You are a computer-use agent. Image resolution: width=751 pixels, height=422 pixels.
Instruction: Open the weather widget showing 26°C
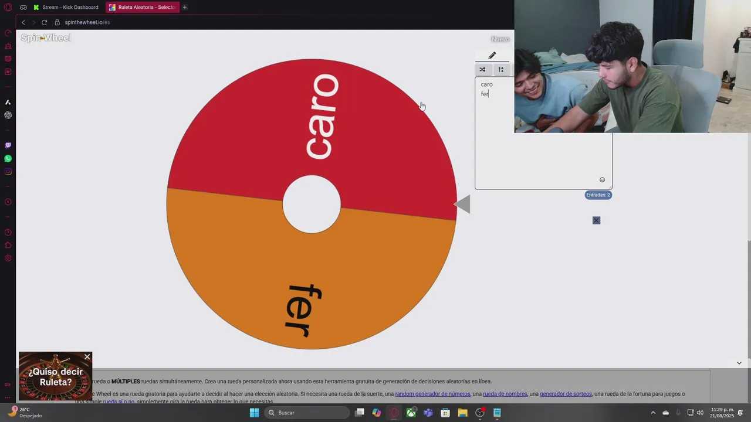click(24, 413)
